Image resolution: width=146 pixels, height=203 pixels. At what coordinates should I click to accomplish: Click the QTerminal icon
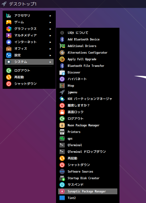(62, 145)
